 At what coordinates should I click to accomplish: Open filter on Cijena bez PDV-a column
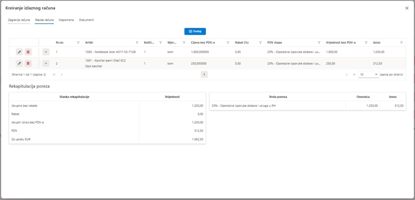(x=228, y=42)
